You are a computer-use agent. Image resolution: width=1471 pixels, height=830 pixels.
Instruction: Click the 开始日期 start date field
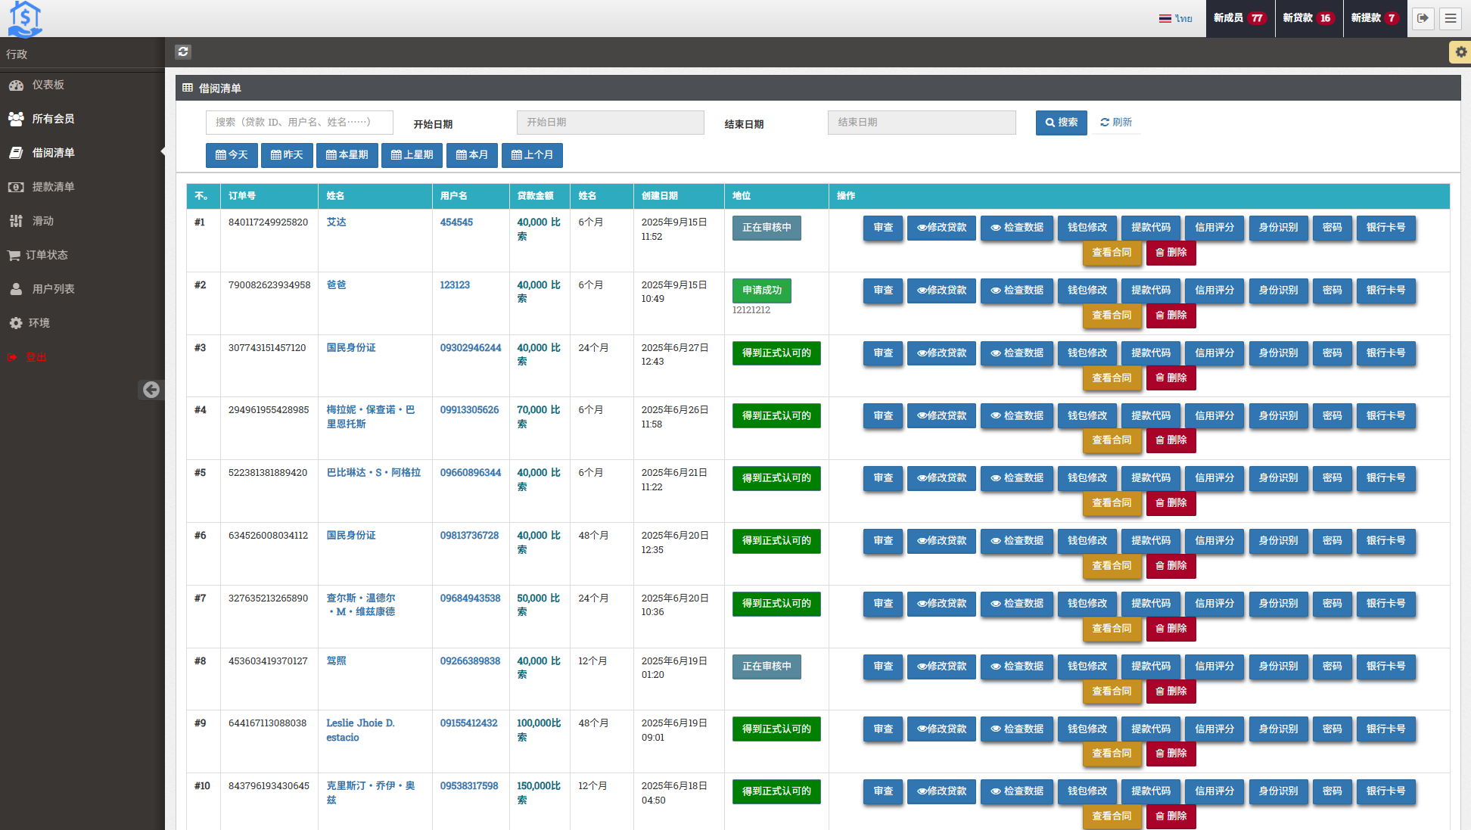[x=610, y=123]
